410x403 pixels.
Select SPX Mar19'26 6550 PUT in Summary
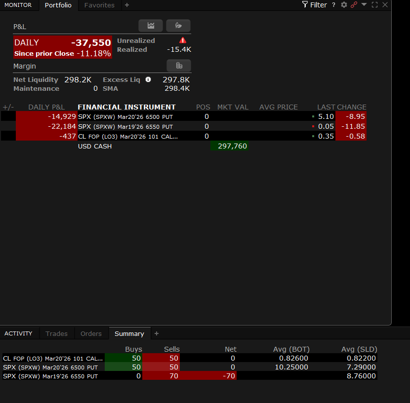(x=190, y=376)
